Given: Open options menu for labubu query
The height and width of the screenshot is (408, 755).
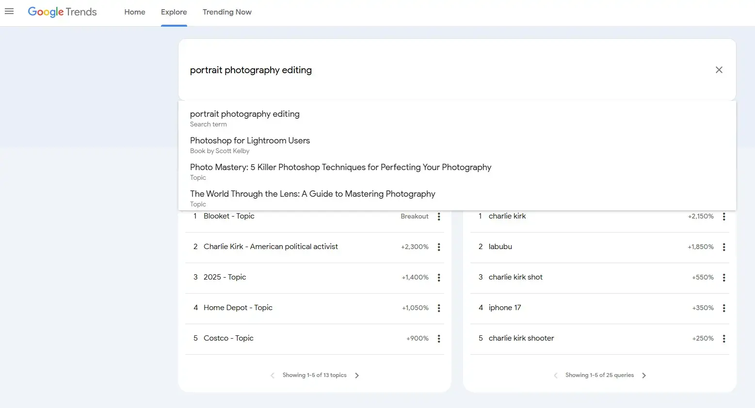Looking at the screenshot, I should click(724, 247).
